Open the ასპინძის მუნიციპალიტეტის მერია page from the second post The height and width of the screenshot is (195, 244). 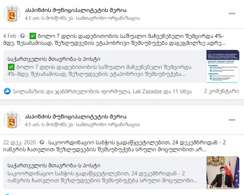pyautogui.click(x=76, y=117)
